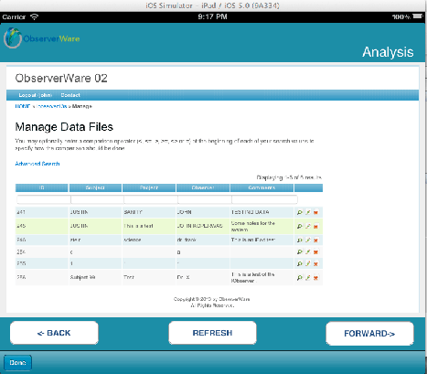Image resolution: width=427 pixels, height=374 pixels.
Task: Sort the table by Project column header
Action: tap(149, 187)
